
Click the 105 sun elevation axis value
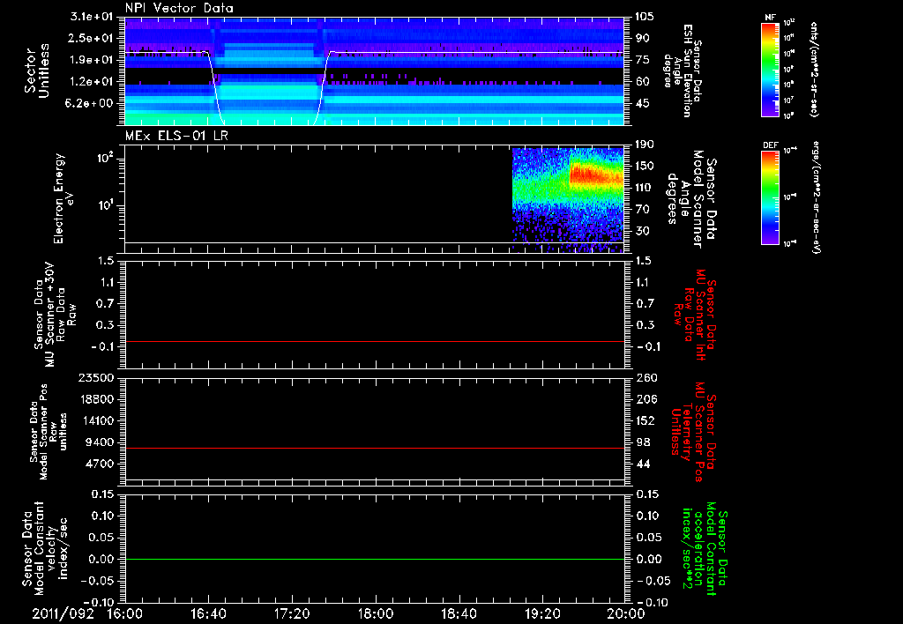coord(645,17)
